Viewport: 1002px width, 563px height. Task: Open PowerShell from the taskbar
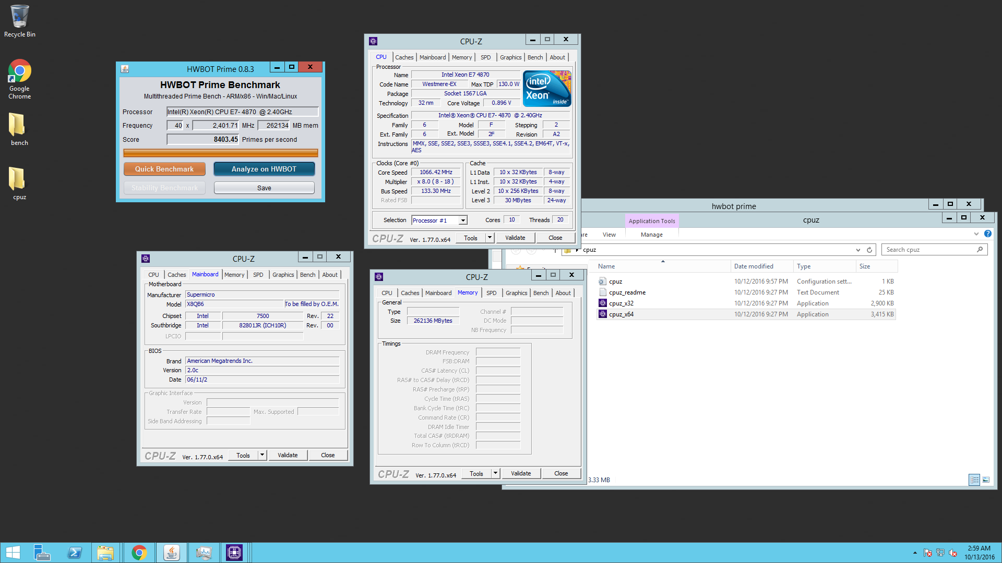tap(75, 553)
